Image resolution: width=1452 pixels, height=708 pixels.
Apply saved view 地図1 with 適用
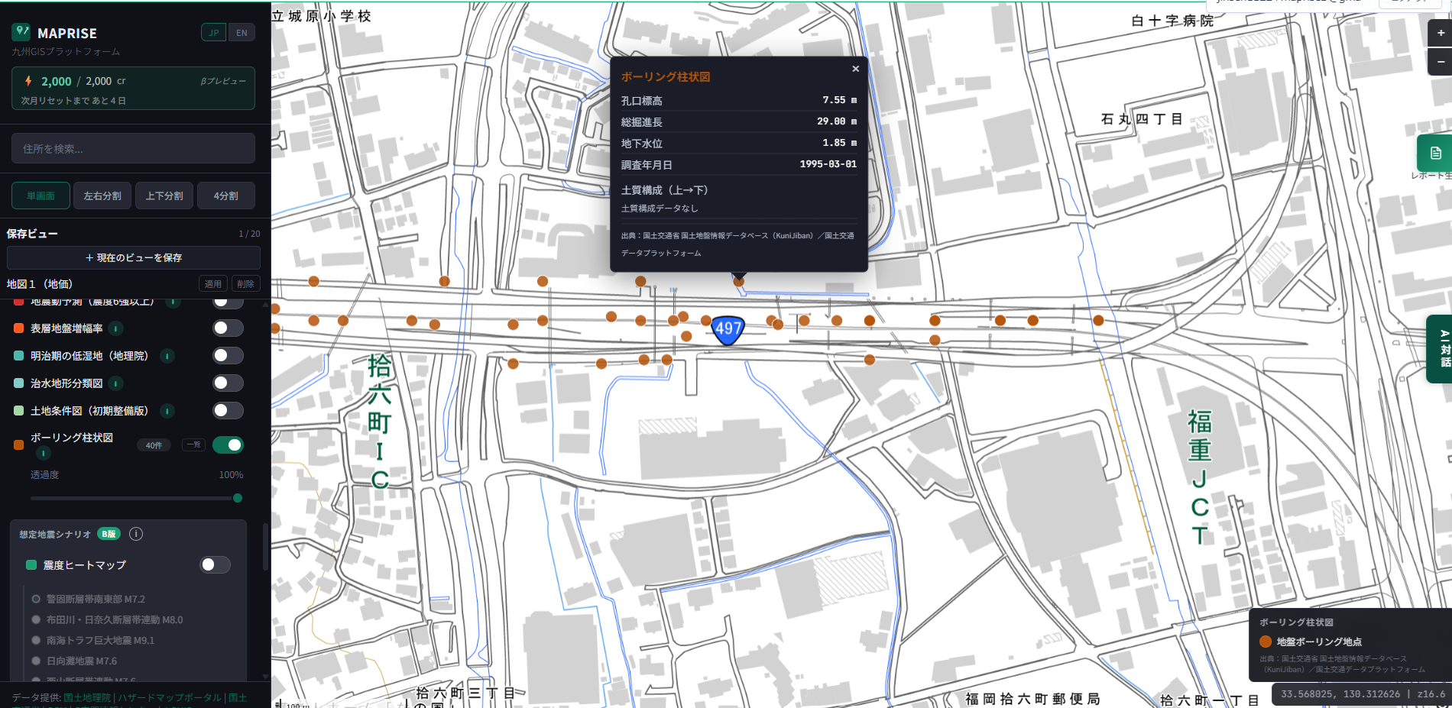pos(213,284)
